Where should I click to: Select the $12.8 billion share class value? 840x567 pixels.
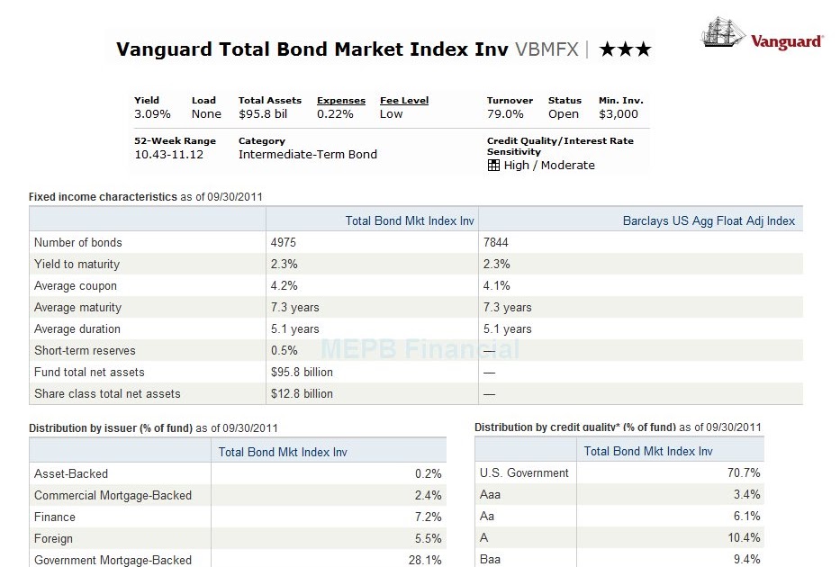302,393
